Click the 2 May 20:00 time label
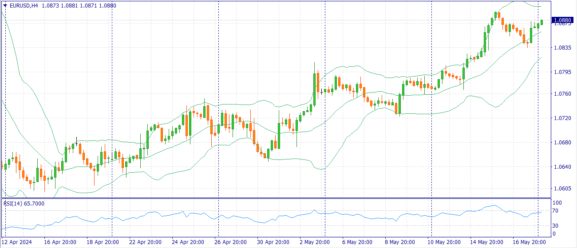 [315, 242]
